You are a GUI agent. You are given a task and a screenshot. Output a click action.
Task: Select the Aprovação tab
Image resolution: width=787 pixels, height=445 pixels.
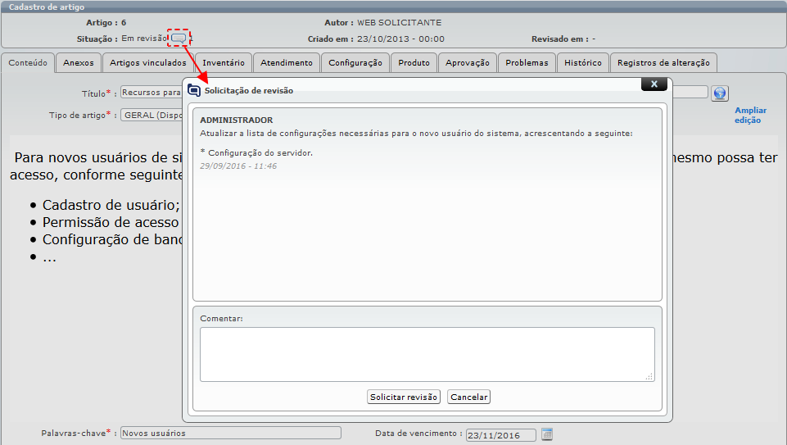pyautogui.click(x=467, y=63)
